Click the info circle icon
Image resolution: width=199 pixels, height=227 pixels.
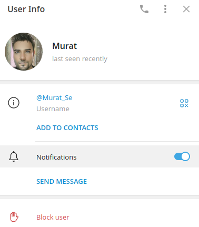point(14,103)
